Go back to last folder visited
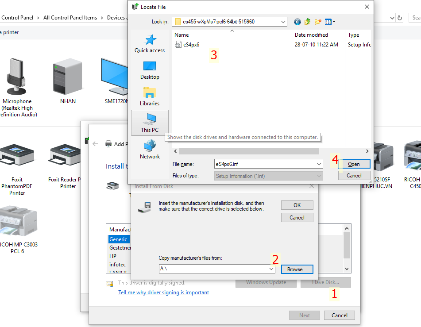Image resolution: width=421 pixels, height=327 pixels. pyautogui.click(x=297, y=22)
